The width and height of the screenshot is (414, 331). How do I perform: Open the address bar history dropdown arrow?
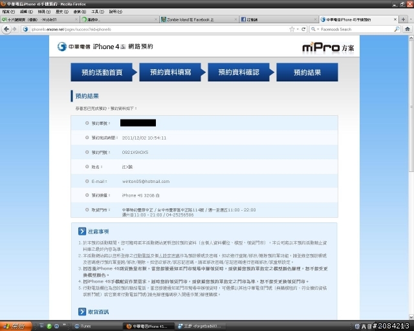coord(298,29)
